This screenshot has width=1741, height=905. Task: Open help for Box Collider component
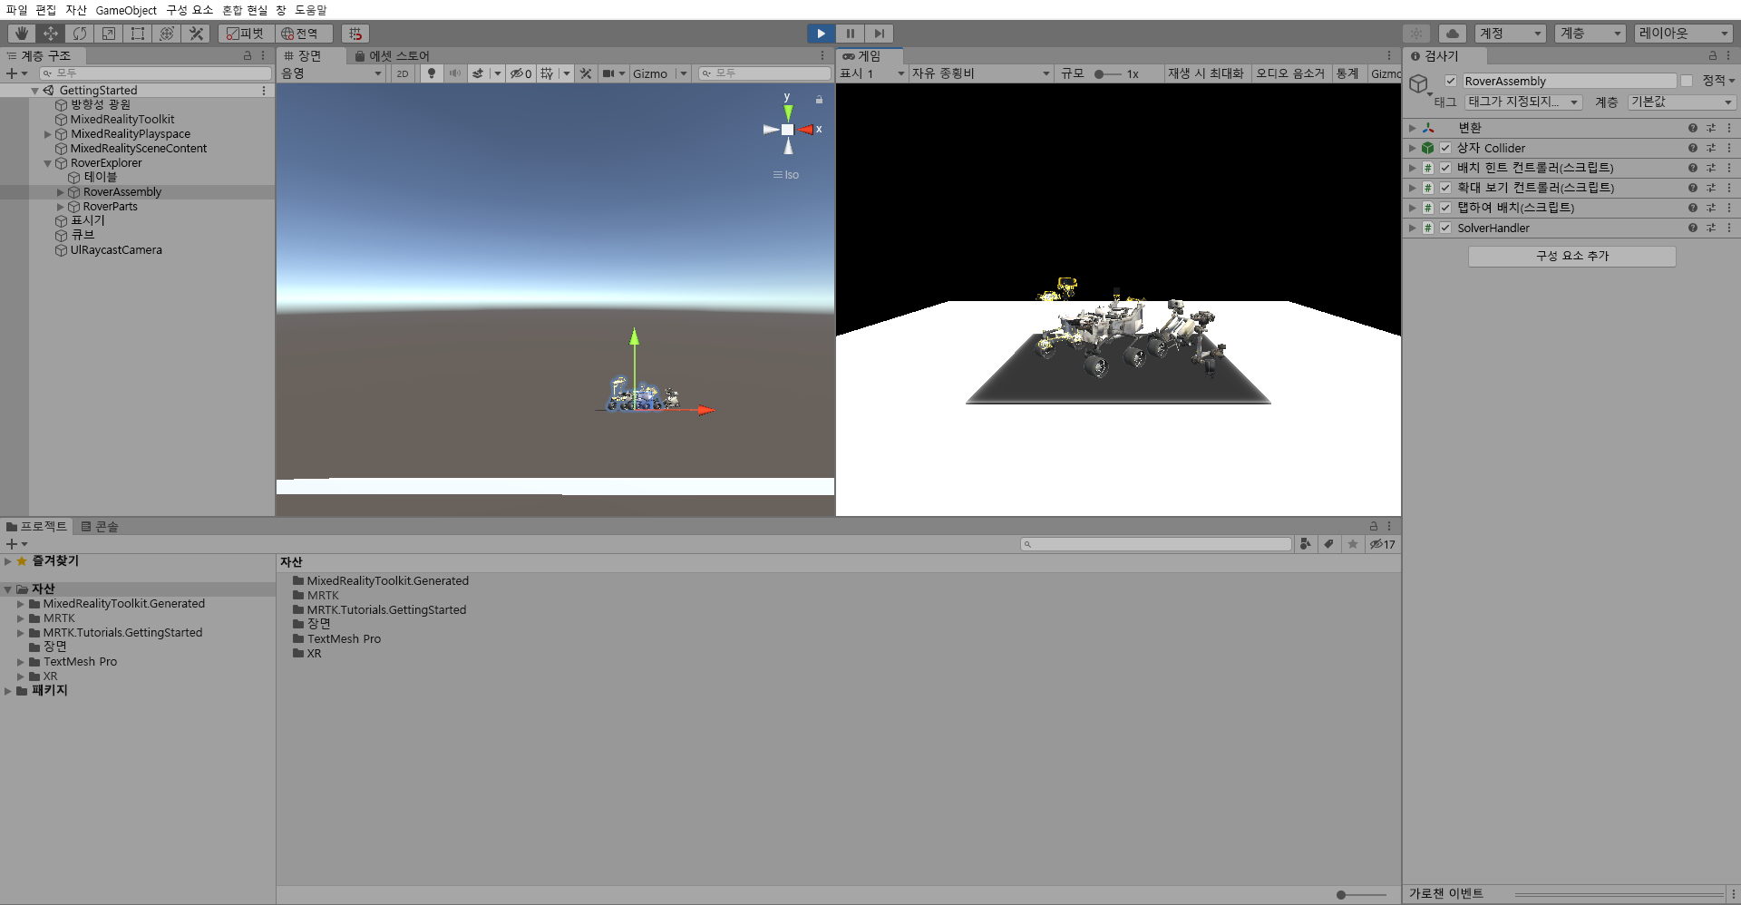click(x=1692, y=148)
